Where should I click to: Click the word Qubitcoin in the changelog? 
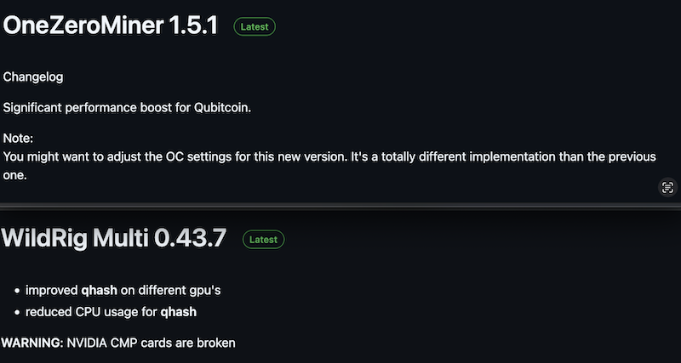tap(223, 108)
